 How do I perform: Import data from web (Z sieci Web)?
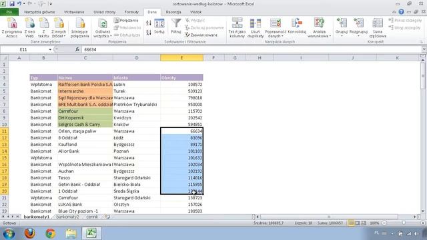[29, 28]
